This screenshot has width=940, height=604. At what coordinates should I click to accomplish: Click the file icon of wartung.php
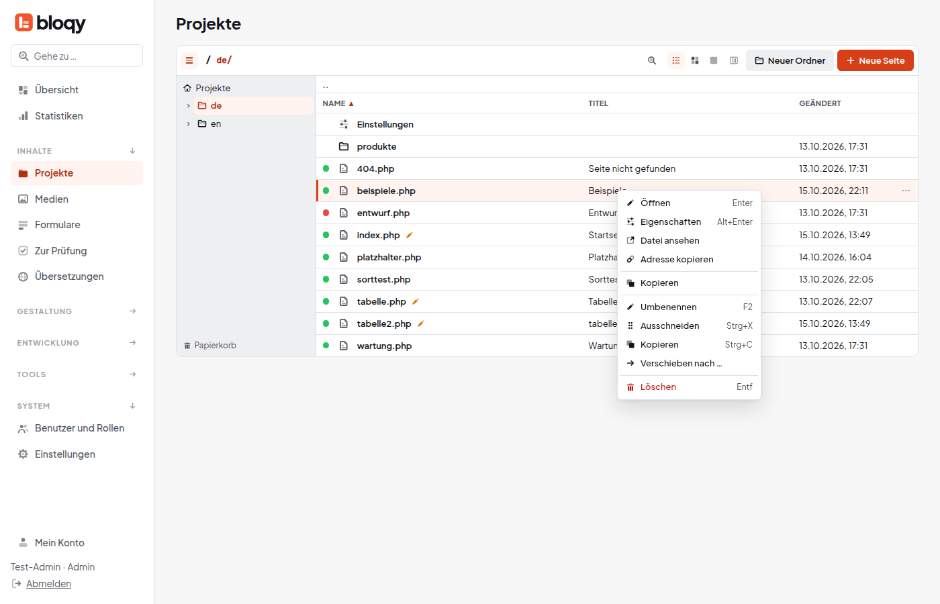[x=344, y=346]
